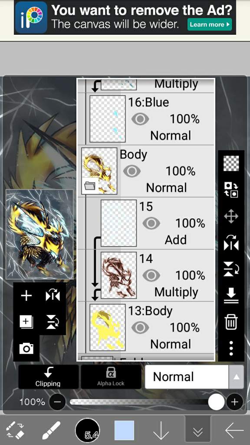
Task: Tap the checkerboard clear layer icon
Action: click(x=231, y=163)
